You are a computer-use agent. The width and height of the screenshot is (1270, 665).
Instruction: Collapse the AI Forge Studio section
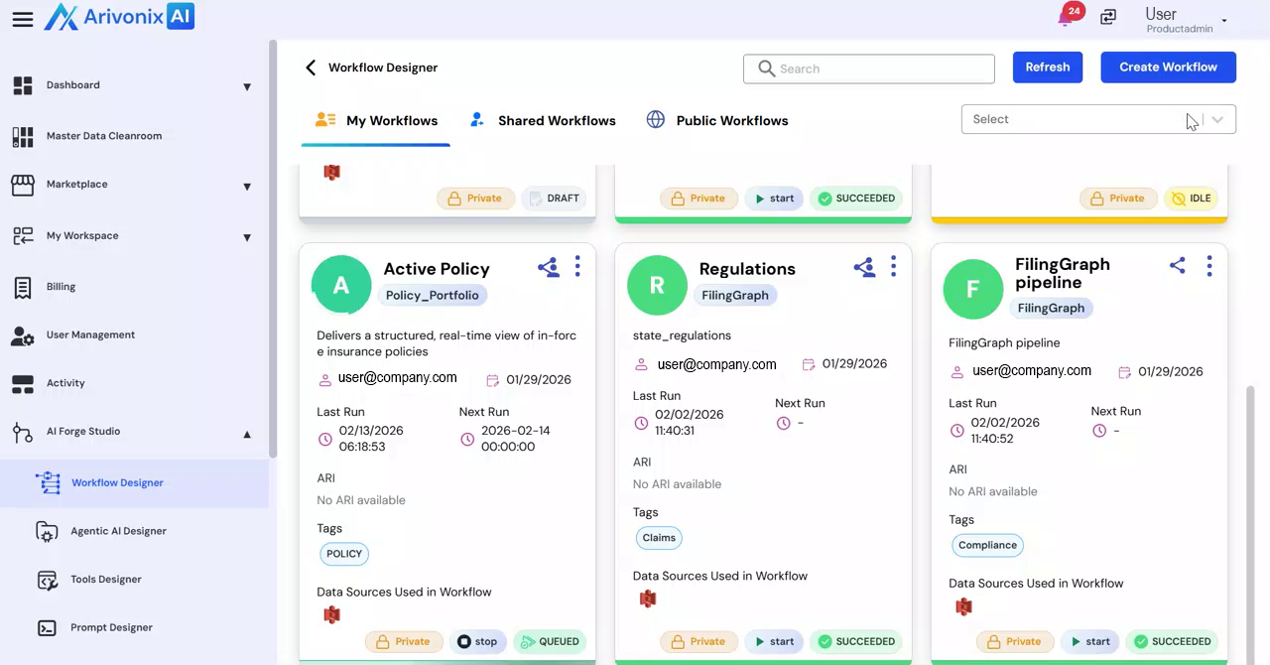(247, 433)
